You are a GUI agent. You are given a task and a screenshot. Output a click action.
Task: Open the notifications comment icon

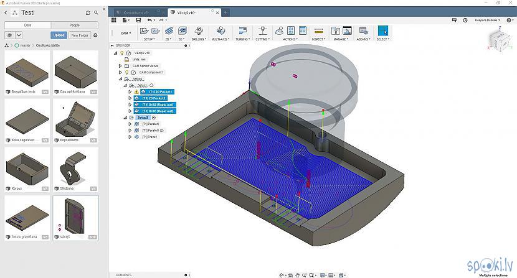454,20
